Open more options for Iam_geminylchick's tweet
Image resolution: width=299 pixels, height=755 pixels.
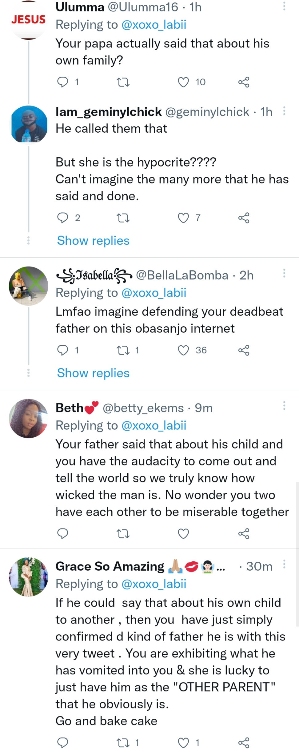[x=284, y=111]
